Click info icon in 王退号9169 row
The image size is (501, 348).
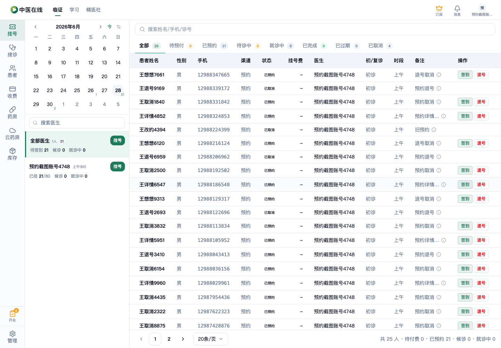coord(439,88)
